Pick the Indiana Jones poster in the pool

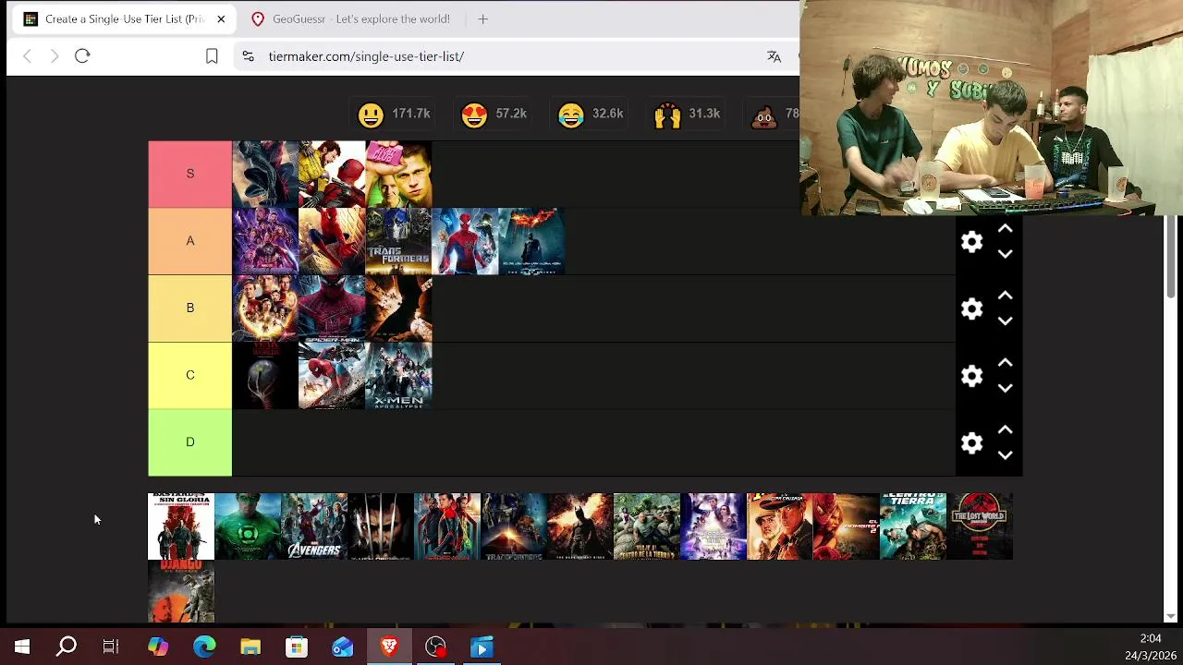[x=780, y=526]
